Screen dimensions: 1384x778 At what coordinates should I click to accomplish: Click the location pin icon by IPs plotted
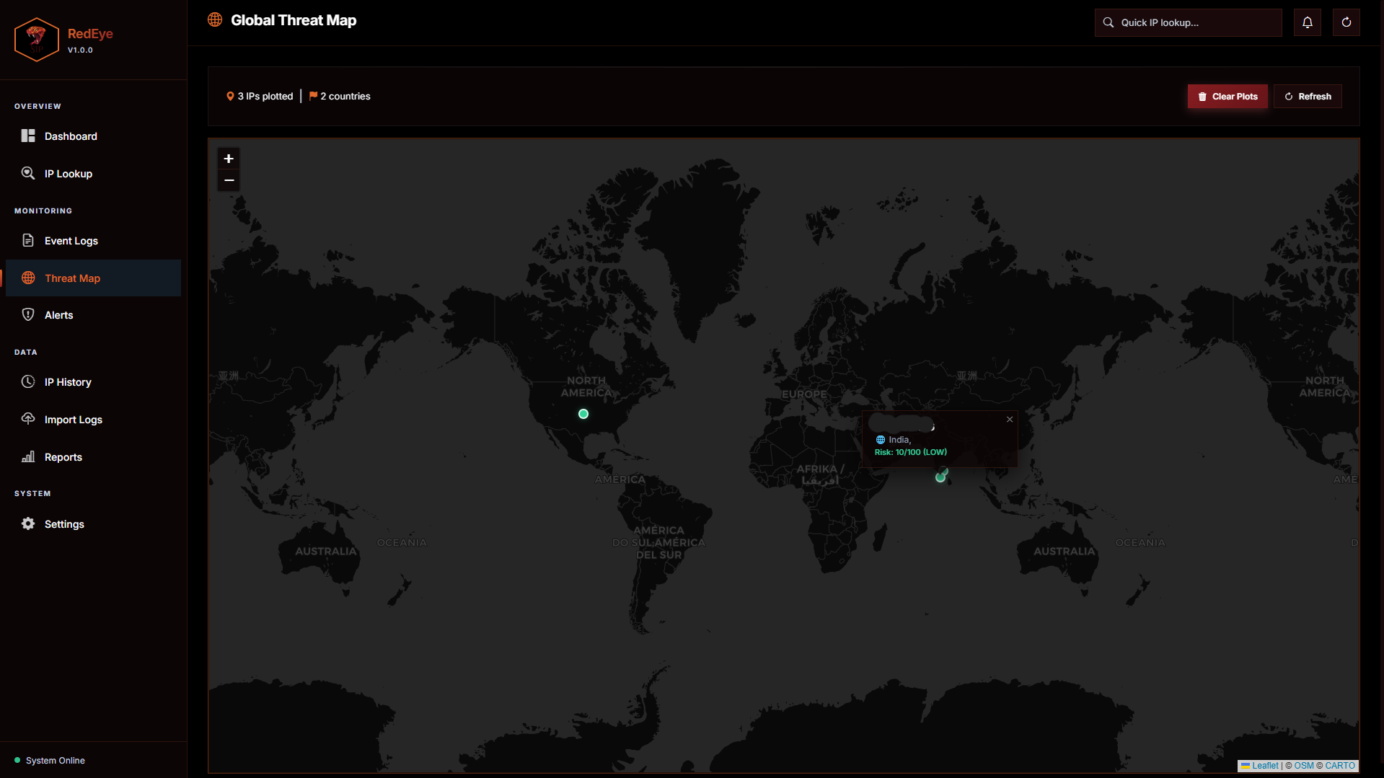click(230, 97)
